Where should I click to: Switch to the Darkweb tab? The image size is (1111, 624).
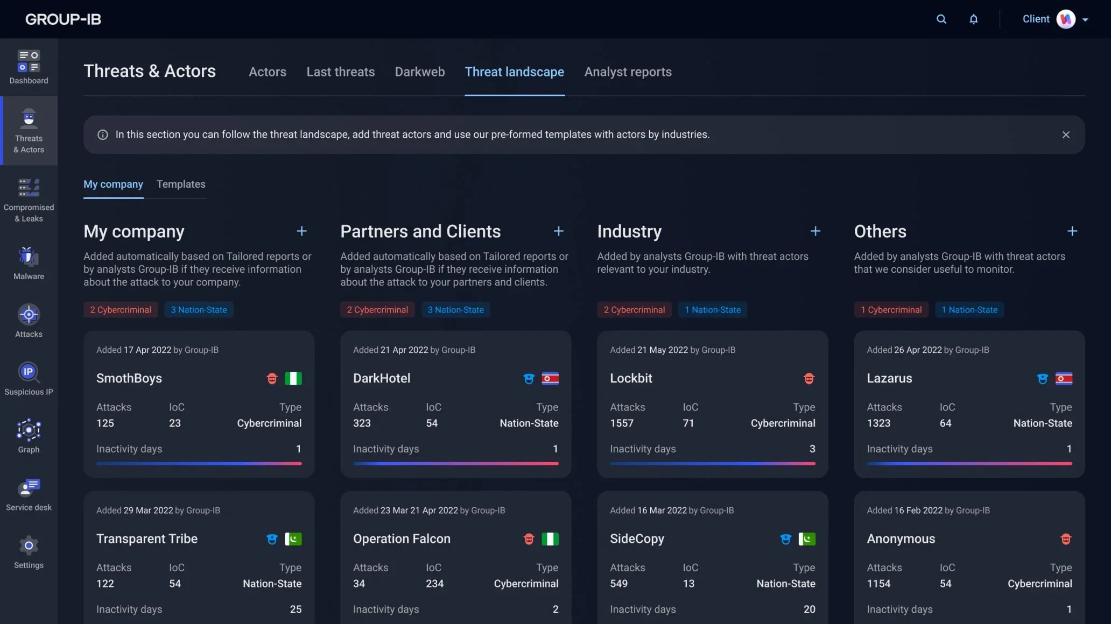pos(419,72)
